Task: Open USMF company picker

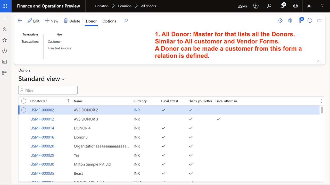Action: (x=243, y=6)
